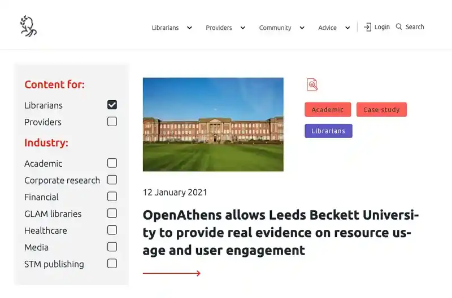Image resolution: width=452 pixels, height=298 pixels.
Task: Click the Corporate research filter label
Action: [x=62, y=180]
